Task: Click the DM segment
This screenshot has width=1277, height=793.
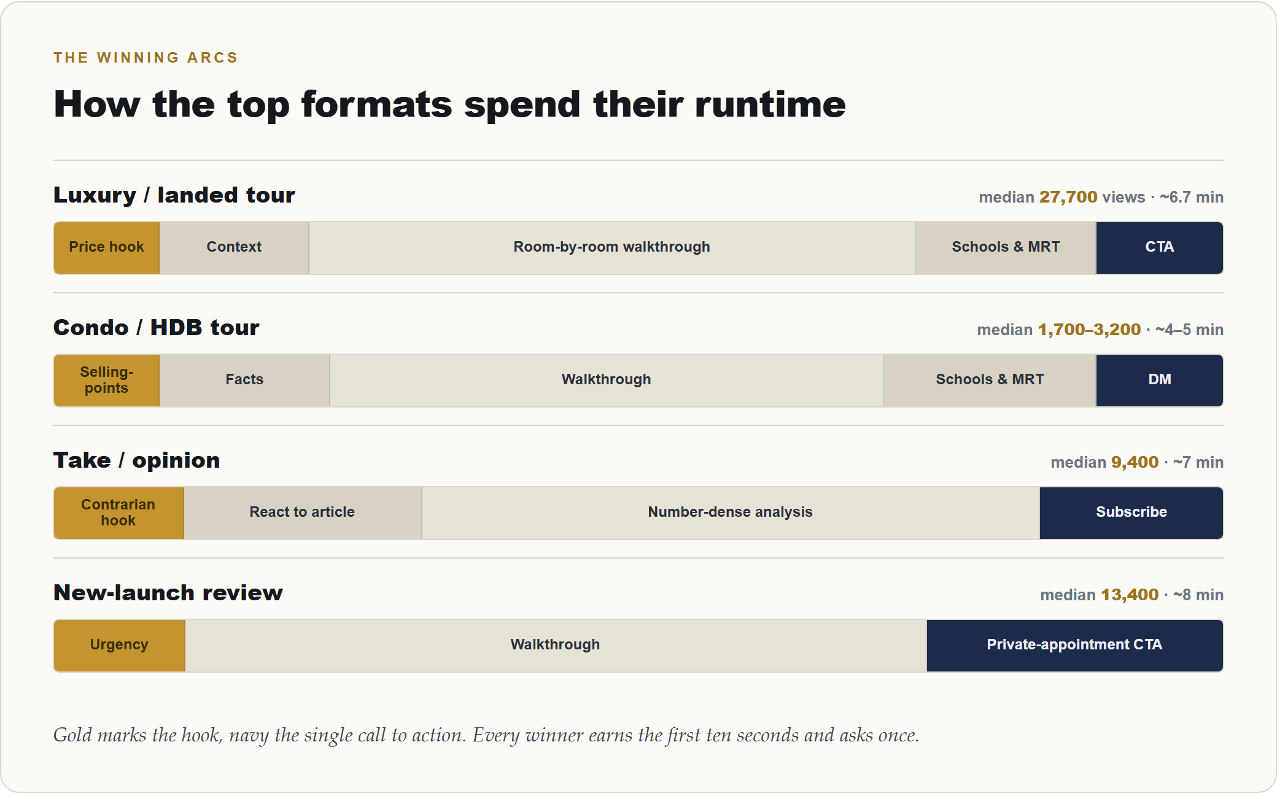Action: [1160, 380]
